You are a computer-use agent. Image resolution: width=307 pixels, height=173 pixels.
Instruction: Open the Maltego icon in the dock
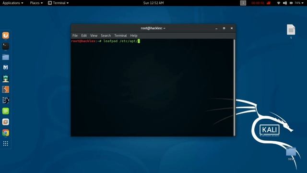point(5,100)
